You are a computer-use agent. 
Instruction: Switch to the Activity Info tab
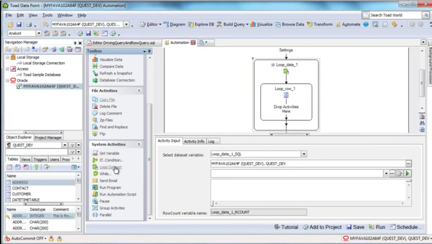coord(194,141)
